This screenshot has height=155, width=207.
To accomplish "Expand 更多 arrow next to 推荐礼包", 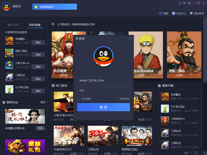I will [x=47, y=102].
